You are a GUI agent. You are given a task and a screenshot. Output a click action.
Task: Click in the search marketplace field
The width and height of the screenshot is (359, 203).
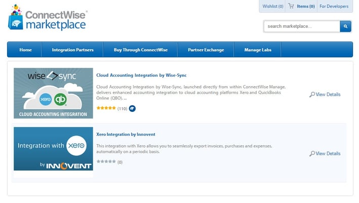(x=302, y=26)
